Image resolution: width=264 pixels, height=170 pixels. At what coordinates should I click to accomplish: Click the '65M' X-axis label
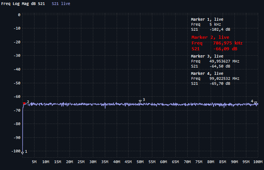click(x=175, y=162)
